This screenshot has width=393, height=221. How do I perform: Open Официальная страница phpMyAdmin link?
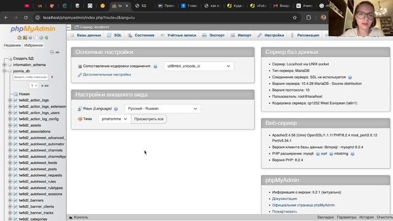[303, 205]
